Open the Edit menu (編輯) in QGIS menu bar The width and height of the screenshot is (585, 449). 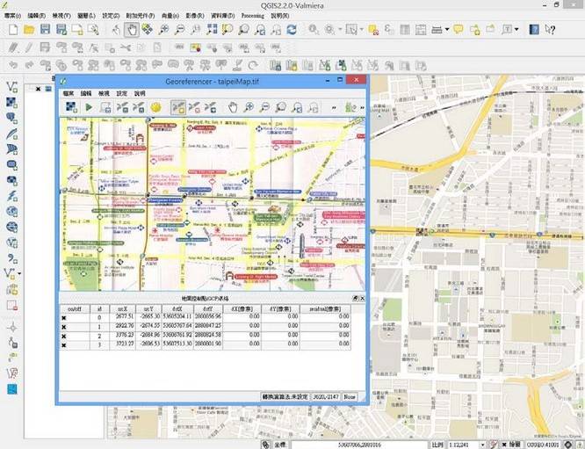37,16
